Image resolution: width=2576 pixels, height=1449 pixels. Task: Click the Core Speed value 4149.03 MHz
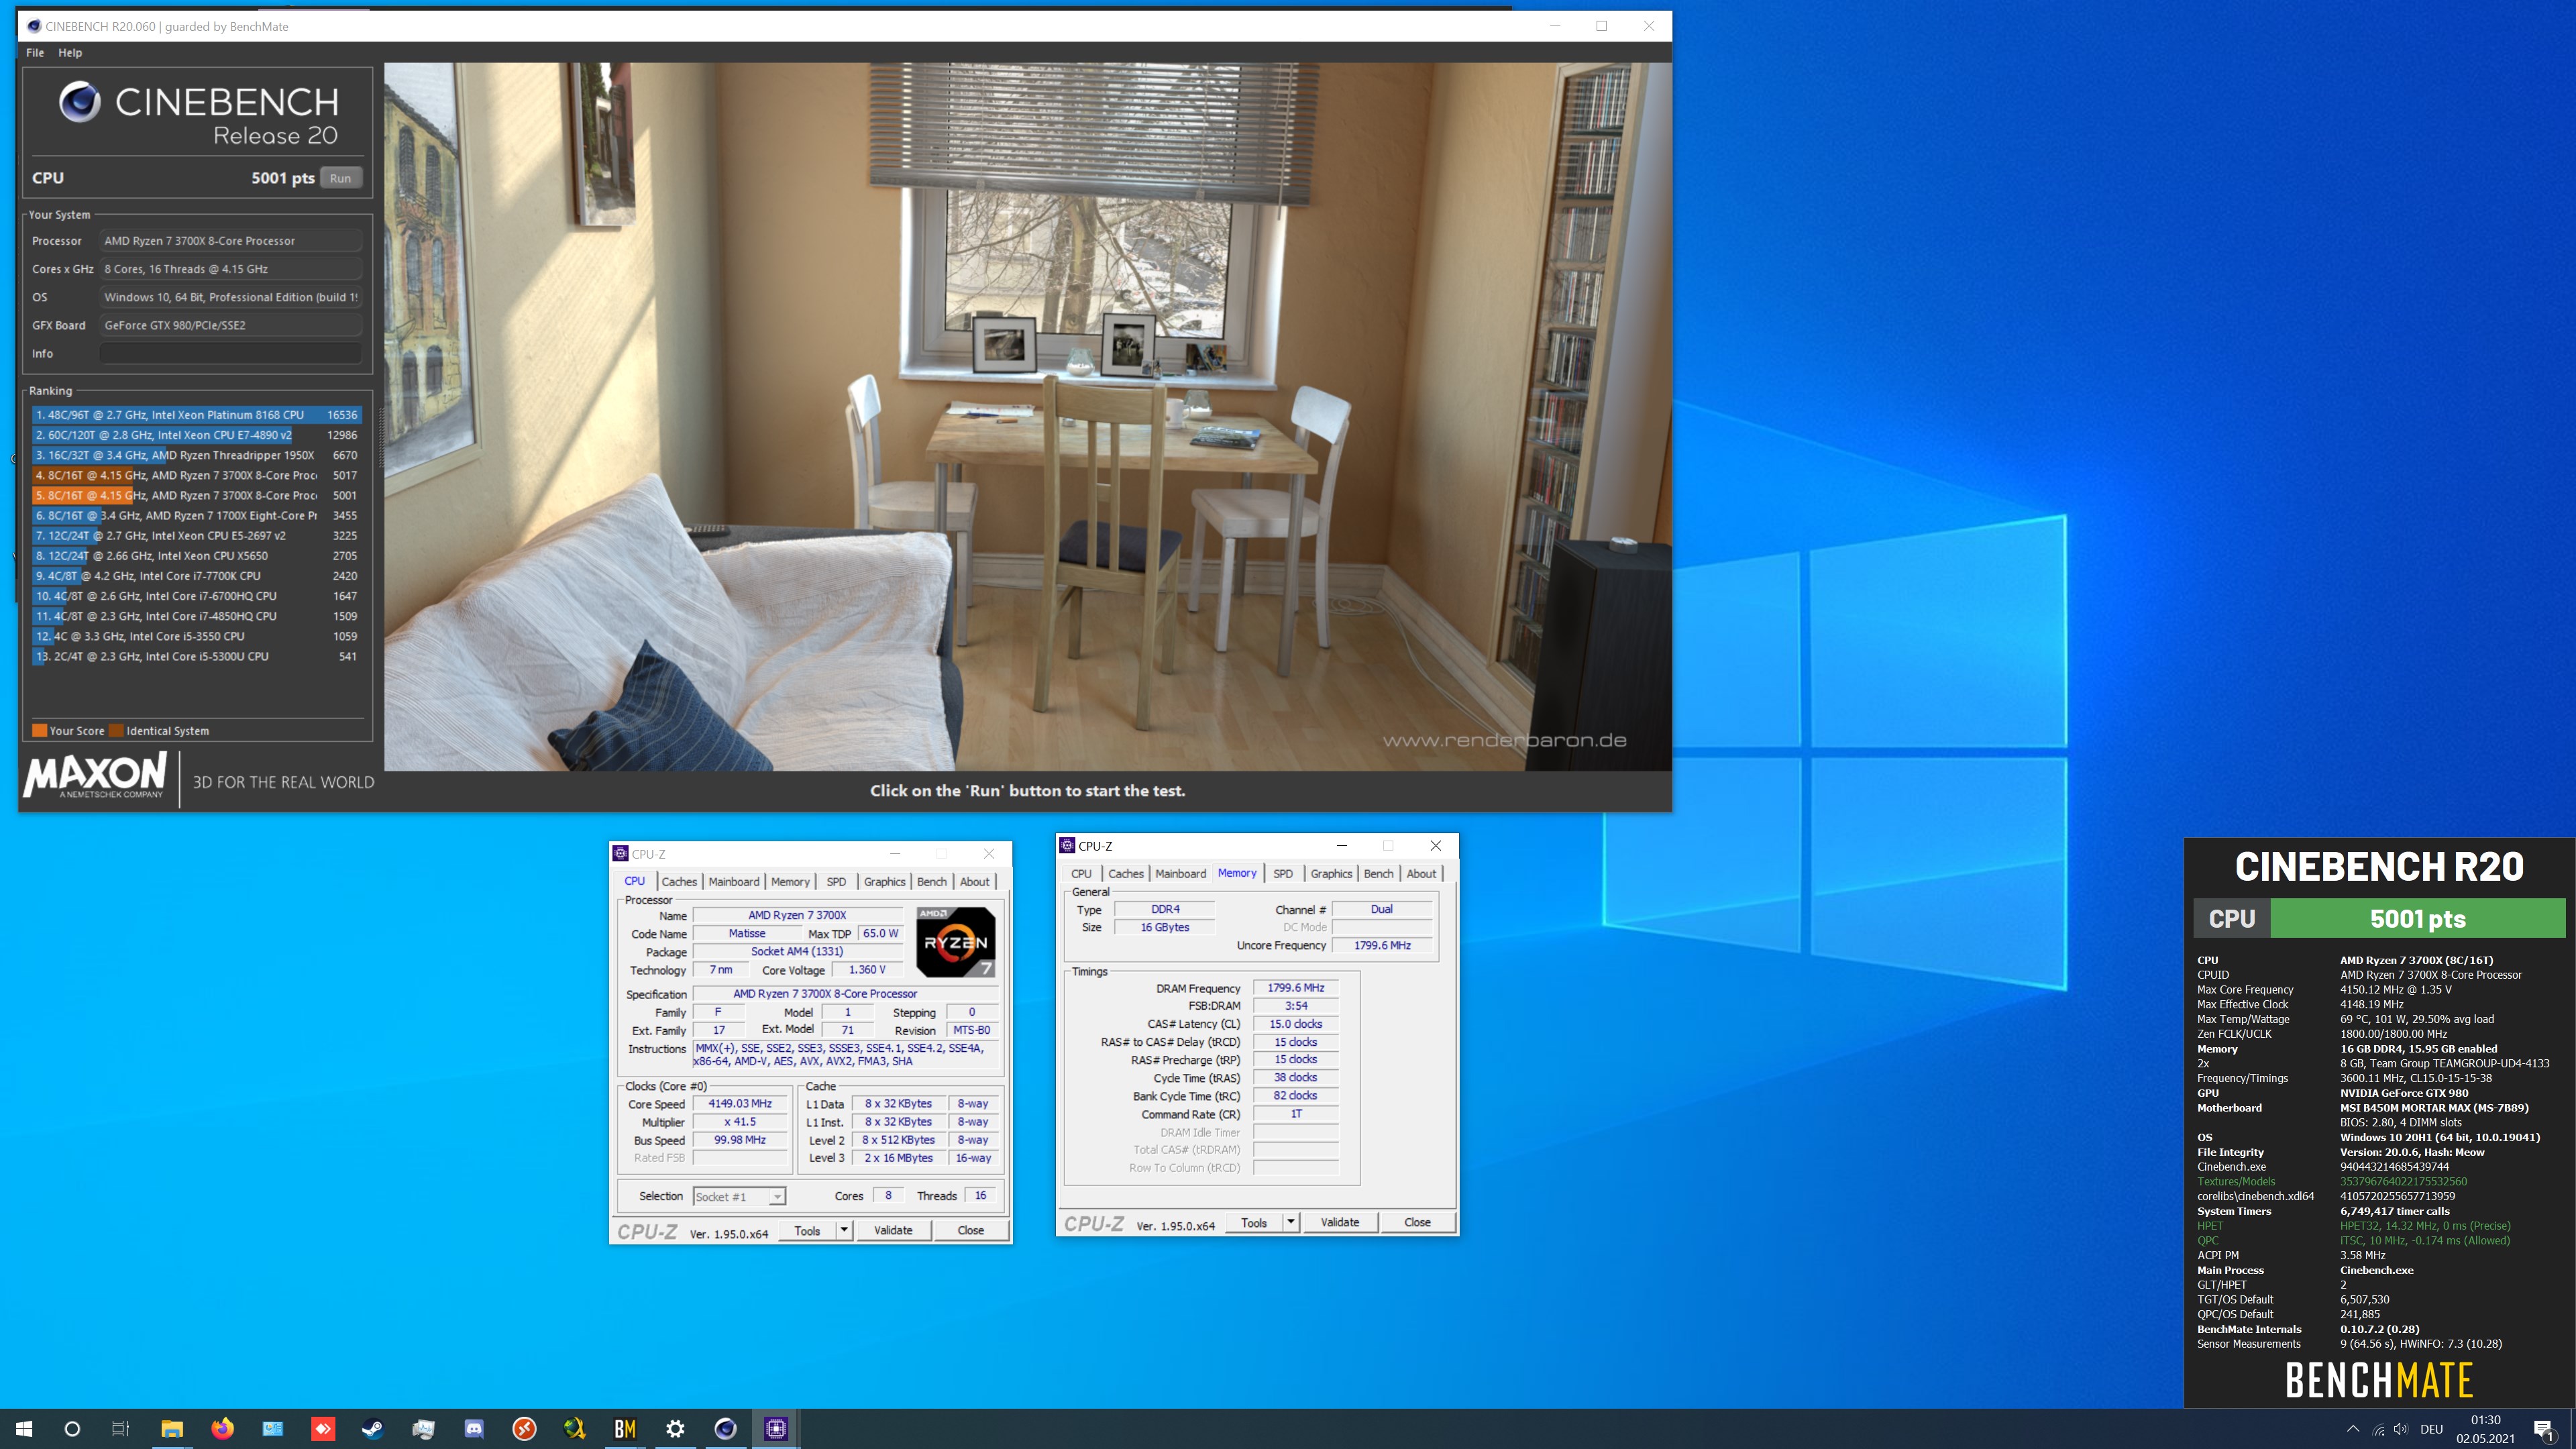[x=740, y=1103]
